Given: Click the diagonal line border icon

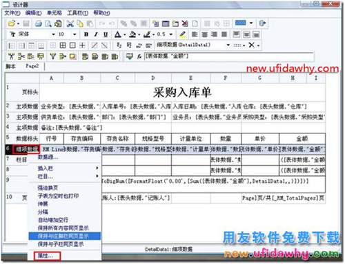Looking at the screenshot, I should pos(95,45).
